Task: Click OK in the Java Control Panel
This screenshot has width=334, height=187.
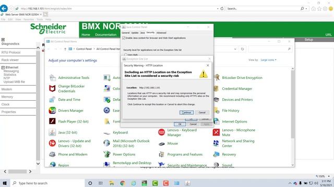Action: [180, 124]
